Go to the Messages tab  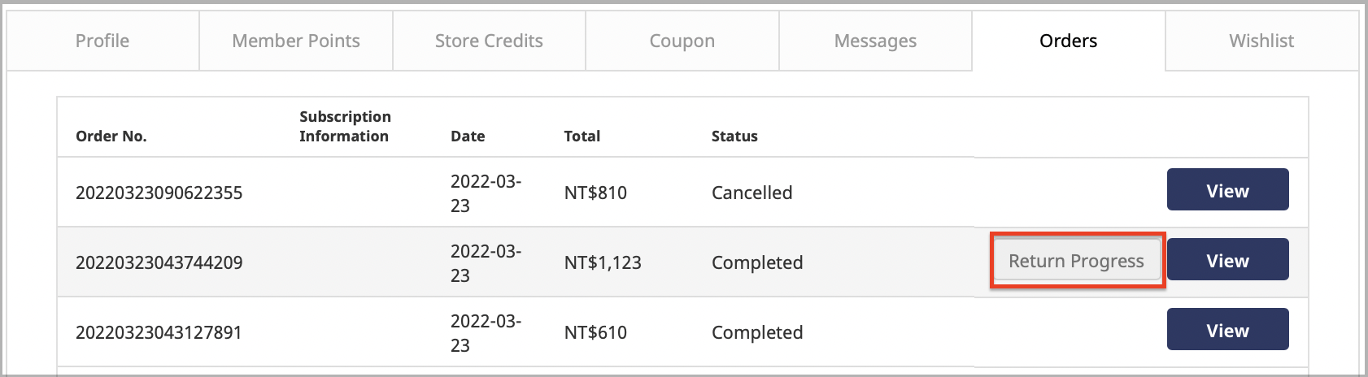click(875, 41)
